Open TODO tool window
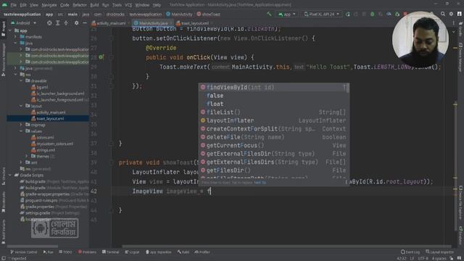Screen dimensions: 464x261 (66, 252)
